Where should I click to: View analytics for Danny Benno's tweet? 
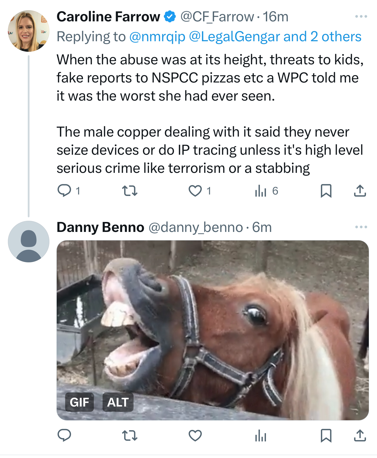[x=261, y=435]
